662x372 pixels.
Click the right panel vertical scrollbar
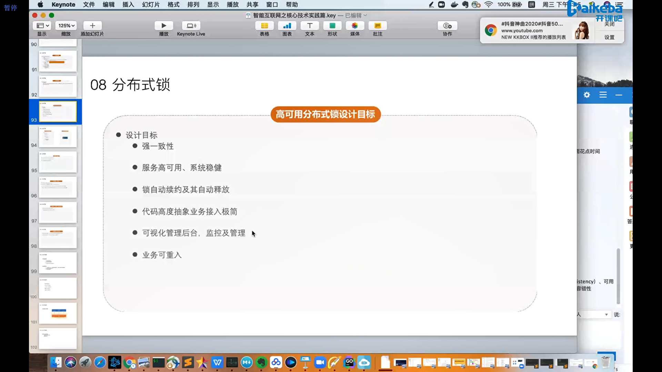tap(618, 276)
